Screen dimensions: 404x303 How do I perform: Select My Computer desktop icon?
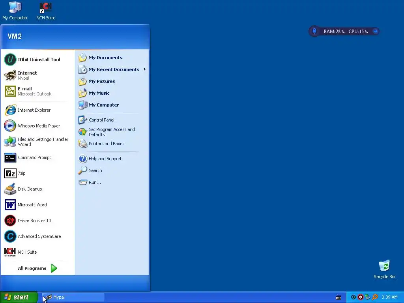click(15, 11)
